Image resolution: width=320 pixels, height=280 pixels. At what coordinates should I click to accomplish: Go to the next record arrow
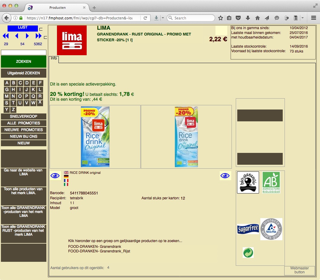pos(27,36)
